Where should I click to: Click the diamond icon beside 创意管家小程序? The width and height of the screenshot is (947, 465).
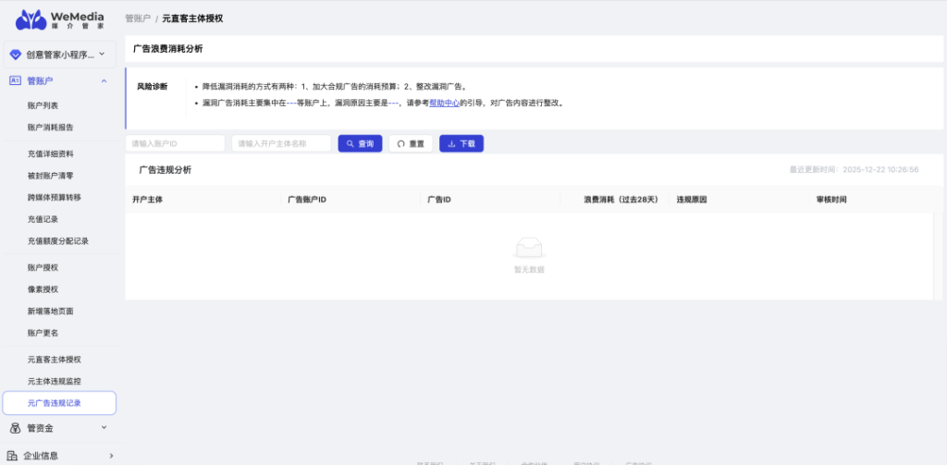click(x=15, y=55)
